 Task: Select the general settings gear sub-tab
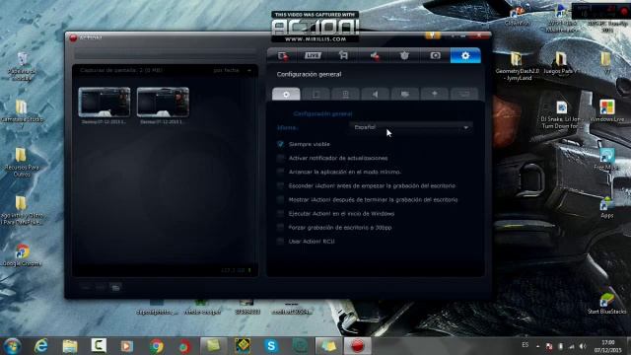[286, 94]
